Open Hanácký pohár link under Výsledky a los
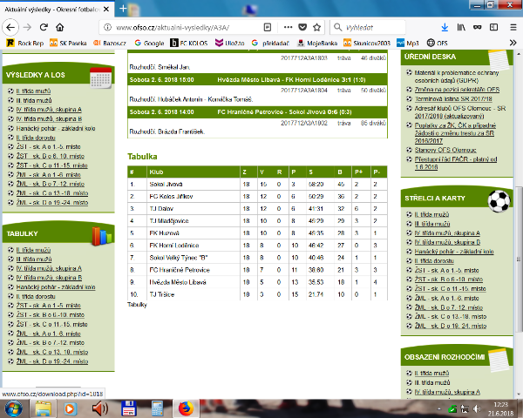Screen dimensions: 523x418 (56, 128)
